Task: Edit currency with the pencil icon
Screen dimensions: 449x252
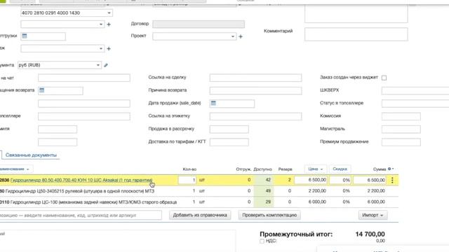Action: [106, 65]
